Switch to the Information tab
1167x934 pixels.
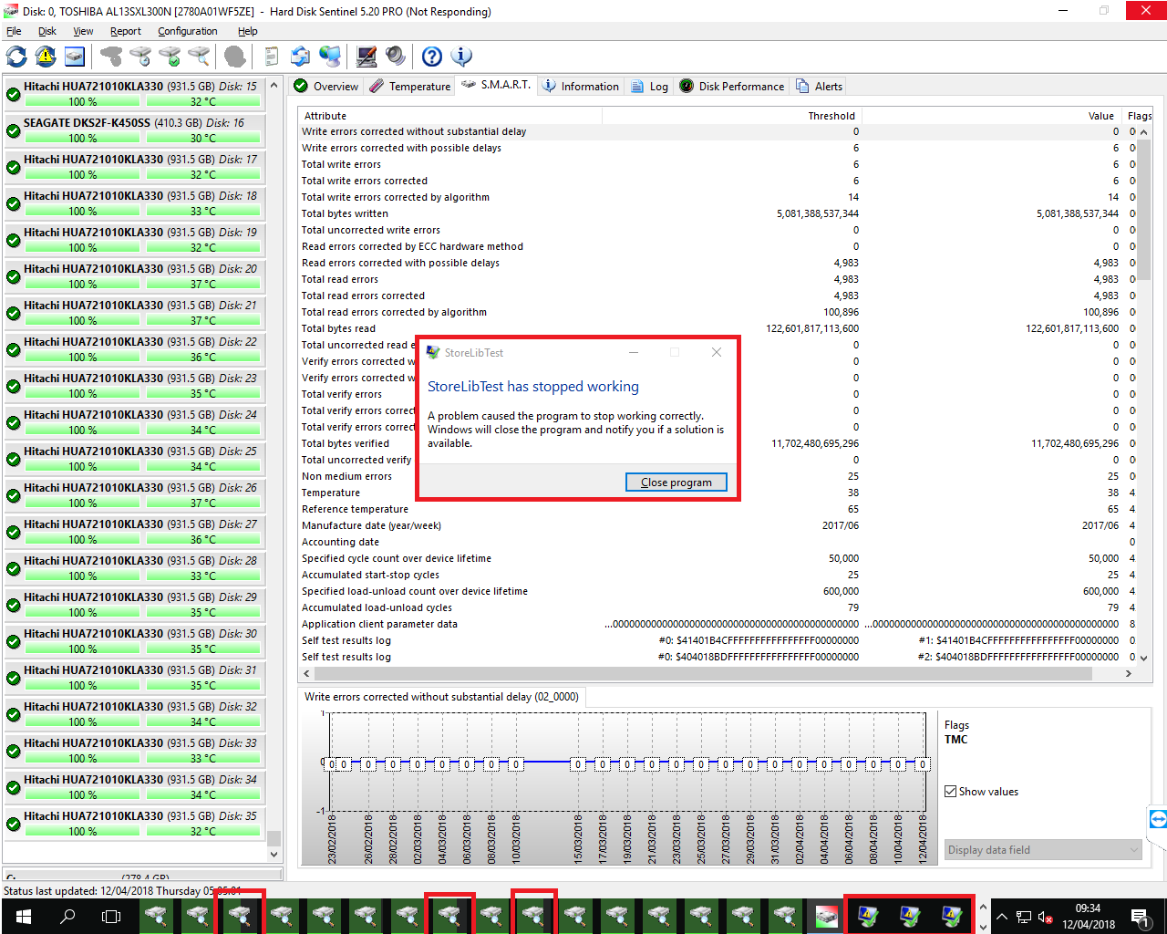pos(581,86)
